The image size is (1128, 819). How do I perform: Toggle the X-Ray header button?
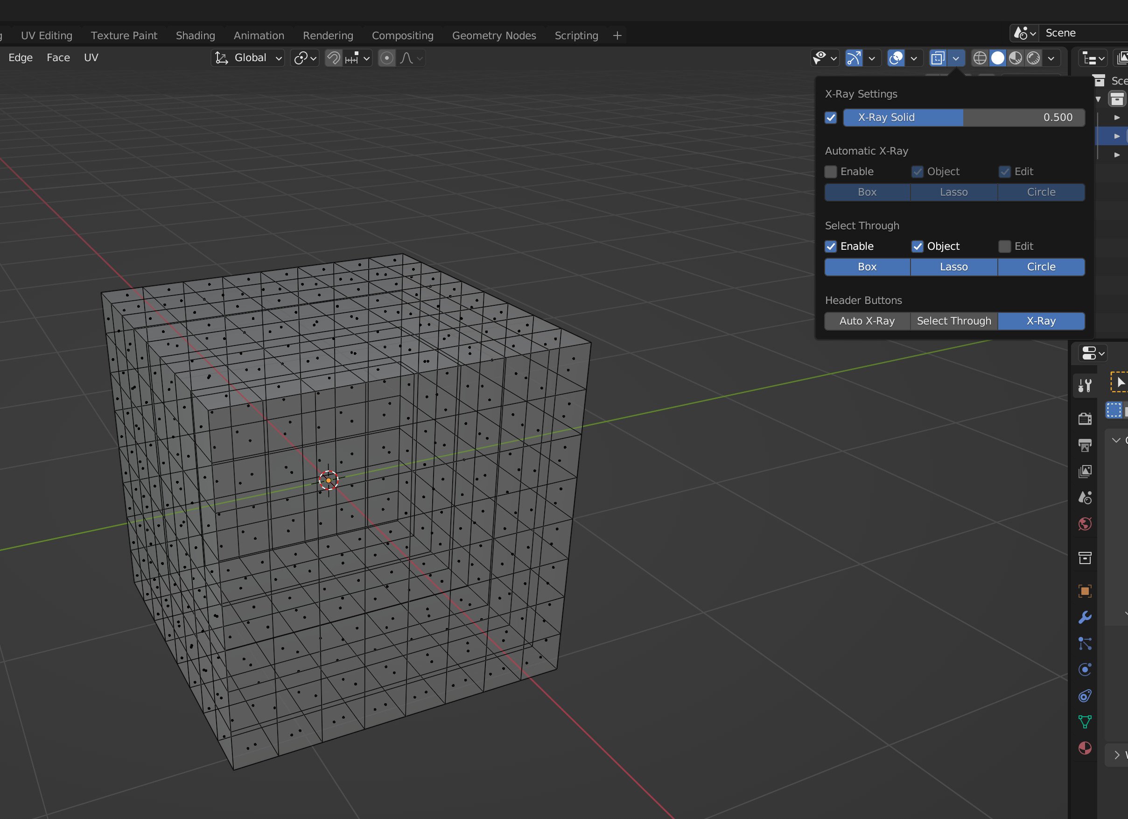click(x=1040, y=321)
